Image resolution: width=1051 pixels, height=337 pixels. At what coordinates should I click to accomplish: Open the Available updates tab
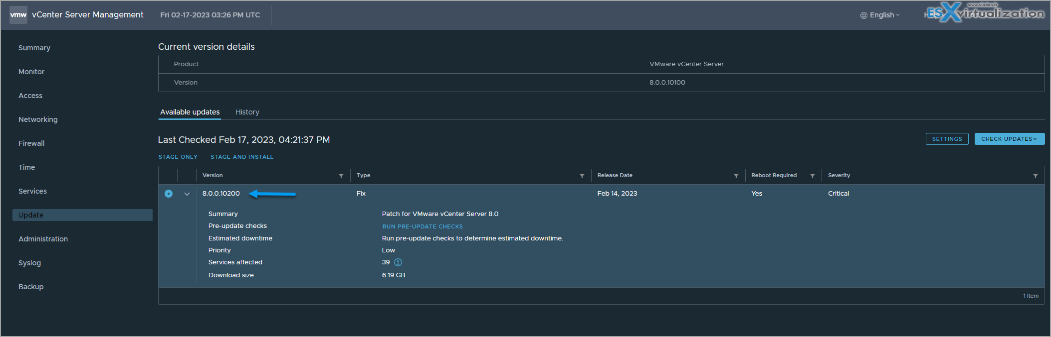[x=190, y=112]
